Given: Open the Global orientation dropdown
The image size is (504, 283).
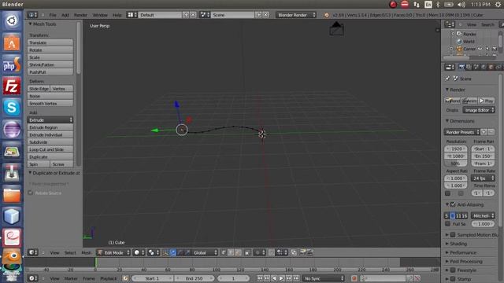Looking at the screenshot, I should tap(205, 252).
